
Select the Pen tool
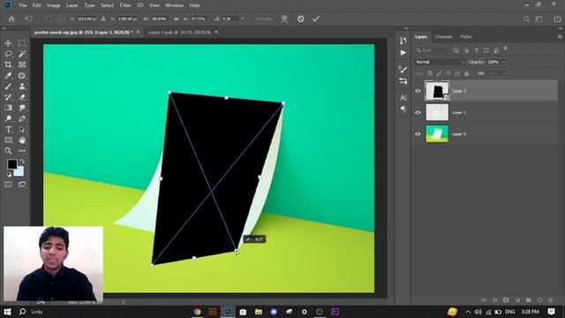click(x=22, y=118)
